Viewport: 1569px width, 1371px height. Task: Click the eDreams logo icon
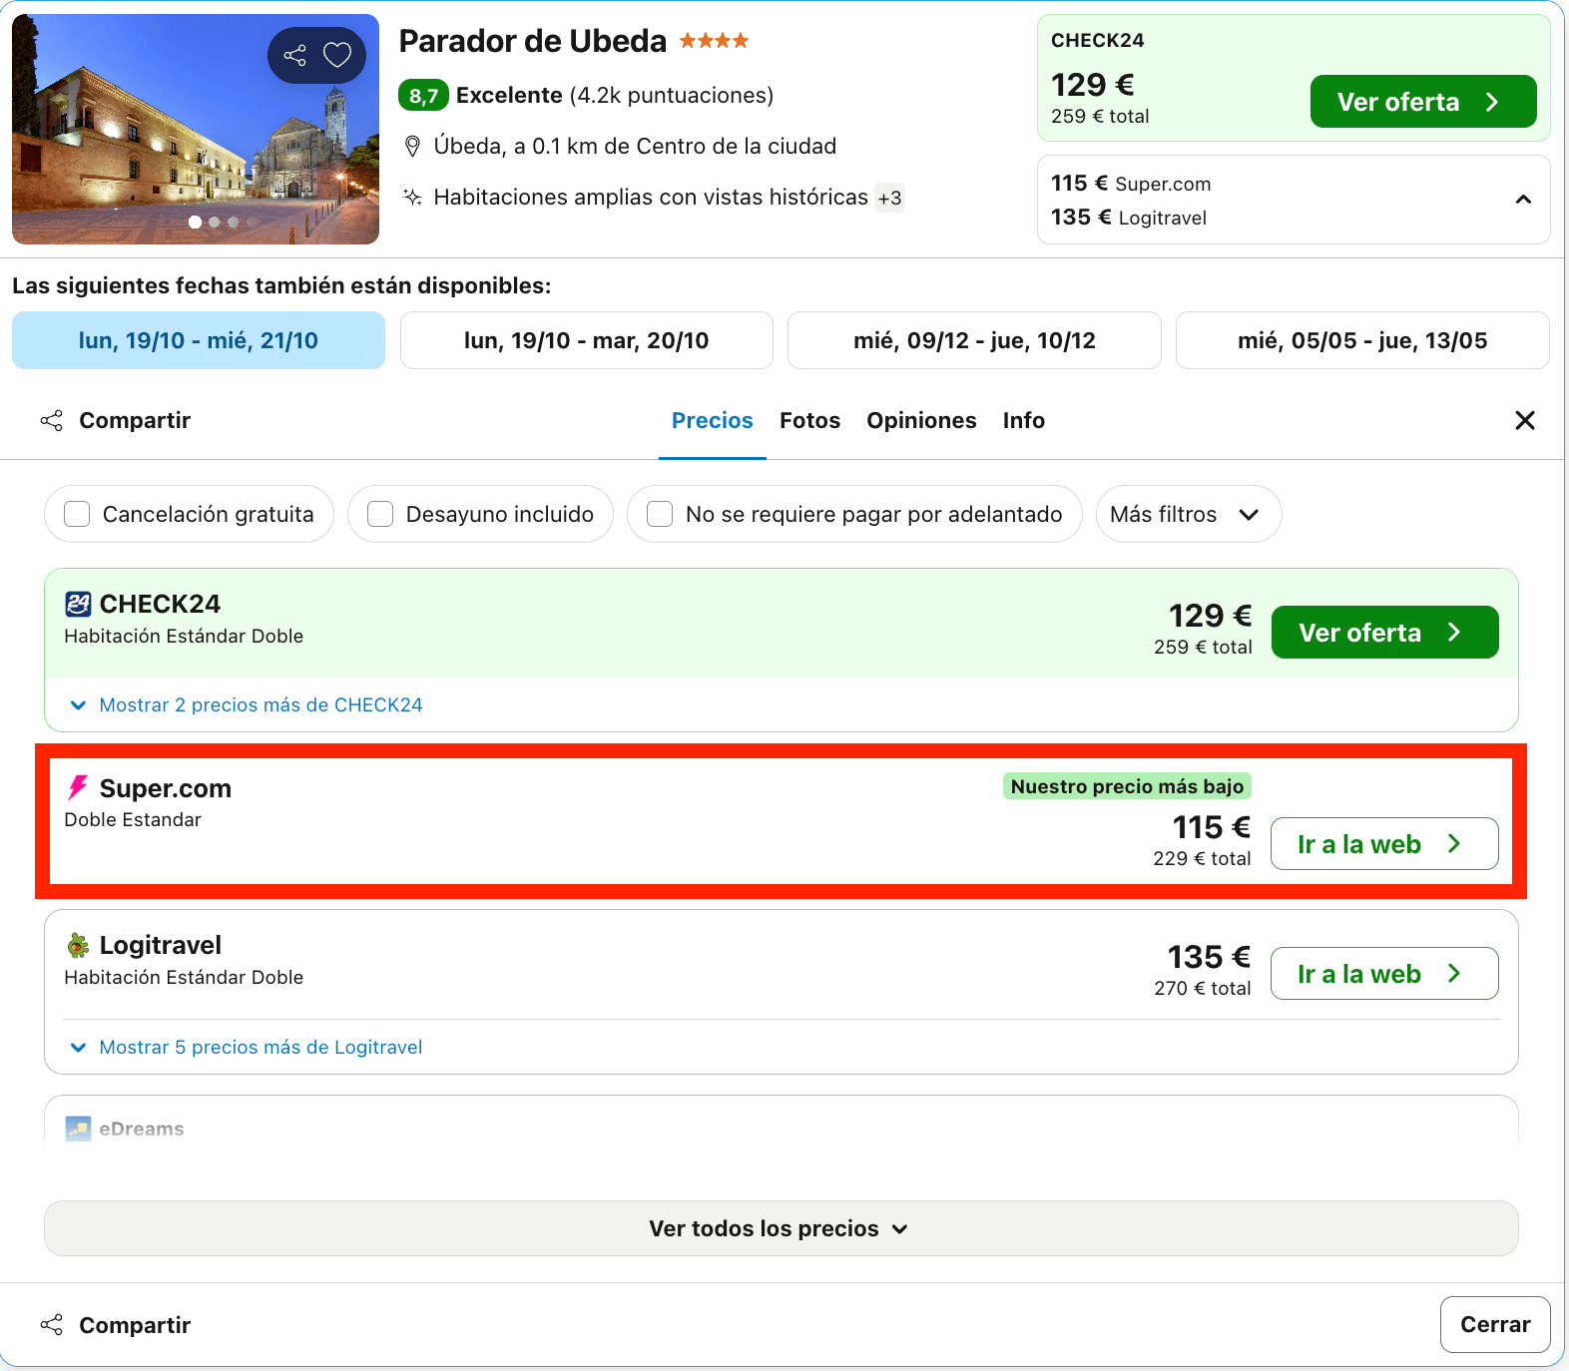(78, 1129)
